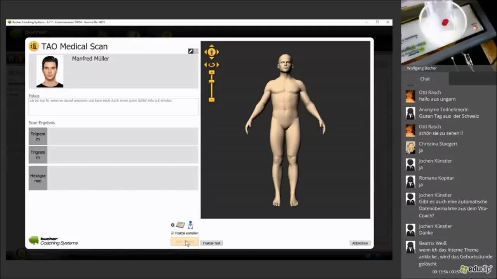Close the Bucher Coaching Systems window
The width and height of the screenshot is (497, 279).
coord(388,22)
